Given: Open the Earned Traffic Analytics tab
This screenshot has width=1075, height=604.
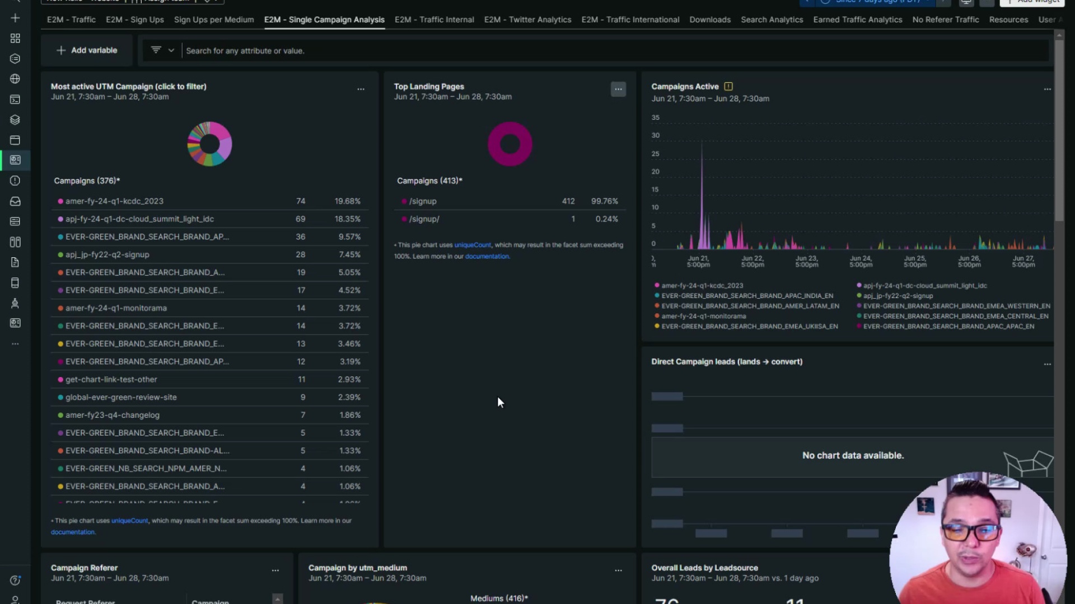Looking at the screenshot, I should (858, 20).
